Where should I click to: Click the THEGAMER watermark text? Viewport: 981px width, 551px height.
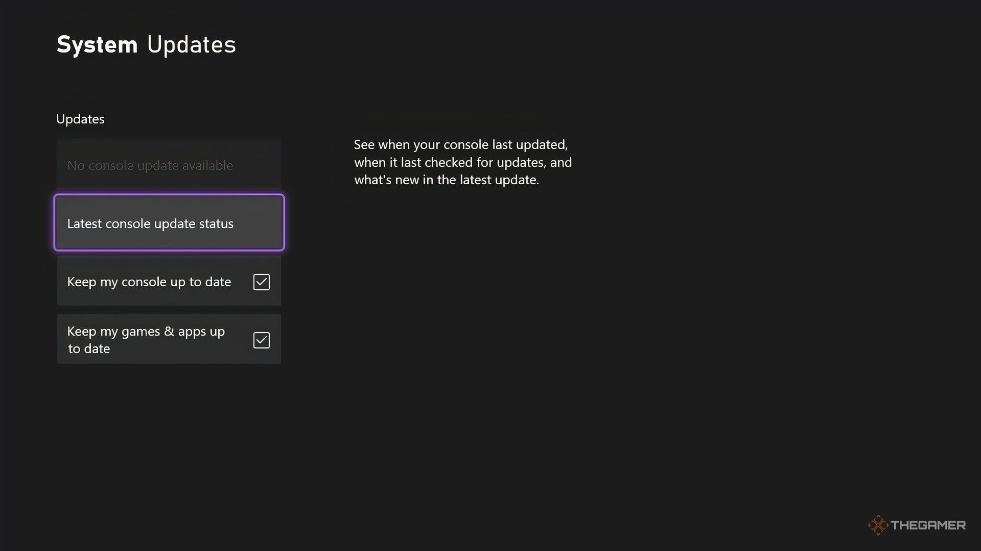(928, 525)
